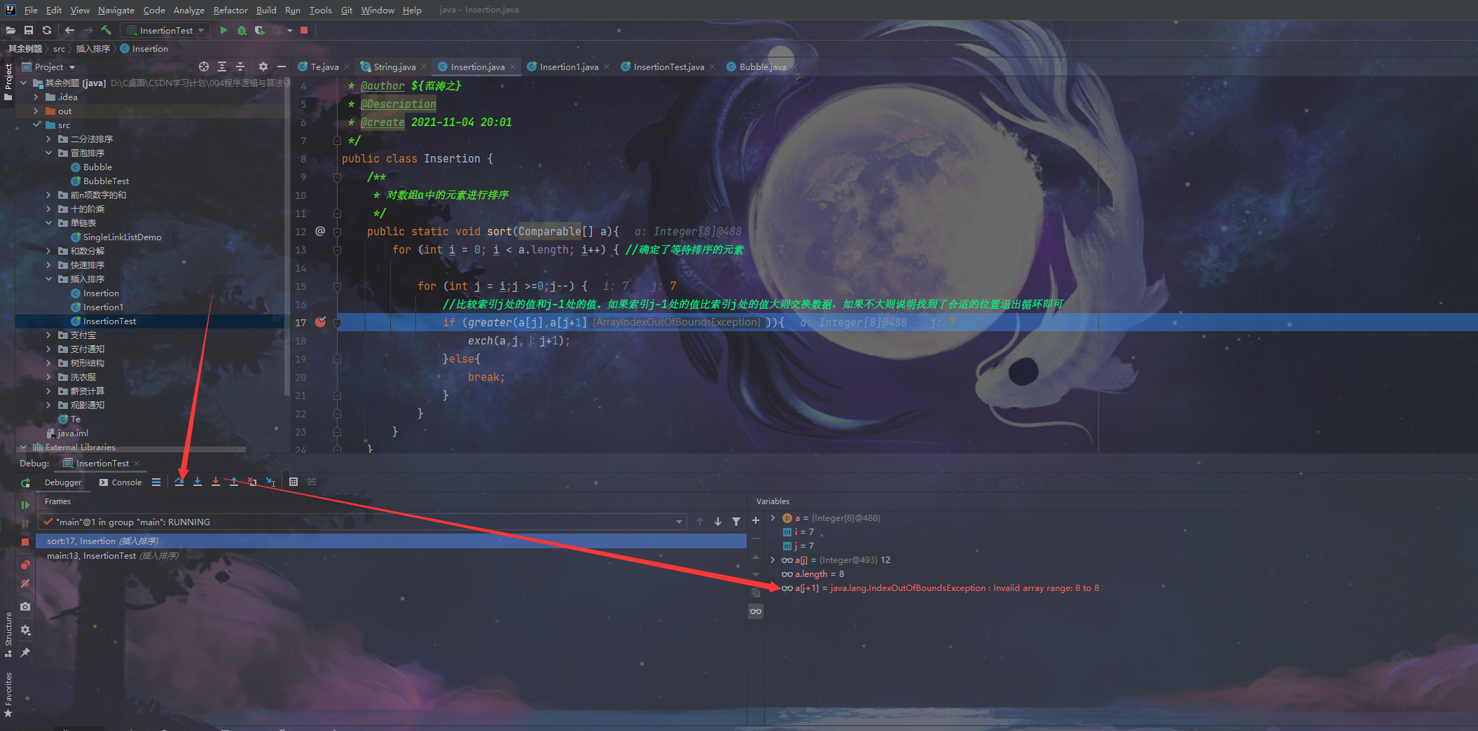
Task: Expand the a[j] watch entry
Action: (x=773, y=560)
